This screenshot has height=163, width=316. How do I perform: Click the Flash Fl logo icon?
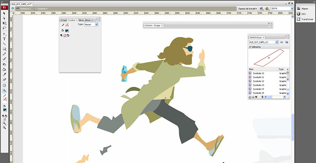(x=4, y=8)
